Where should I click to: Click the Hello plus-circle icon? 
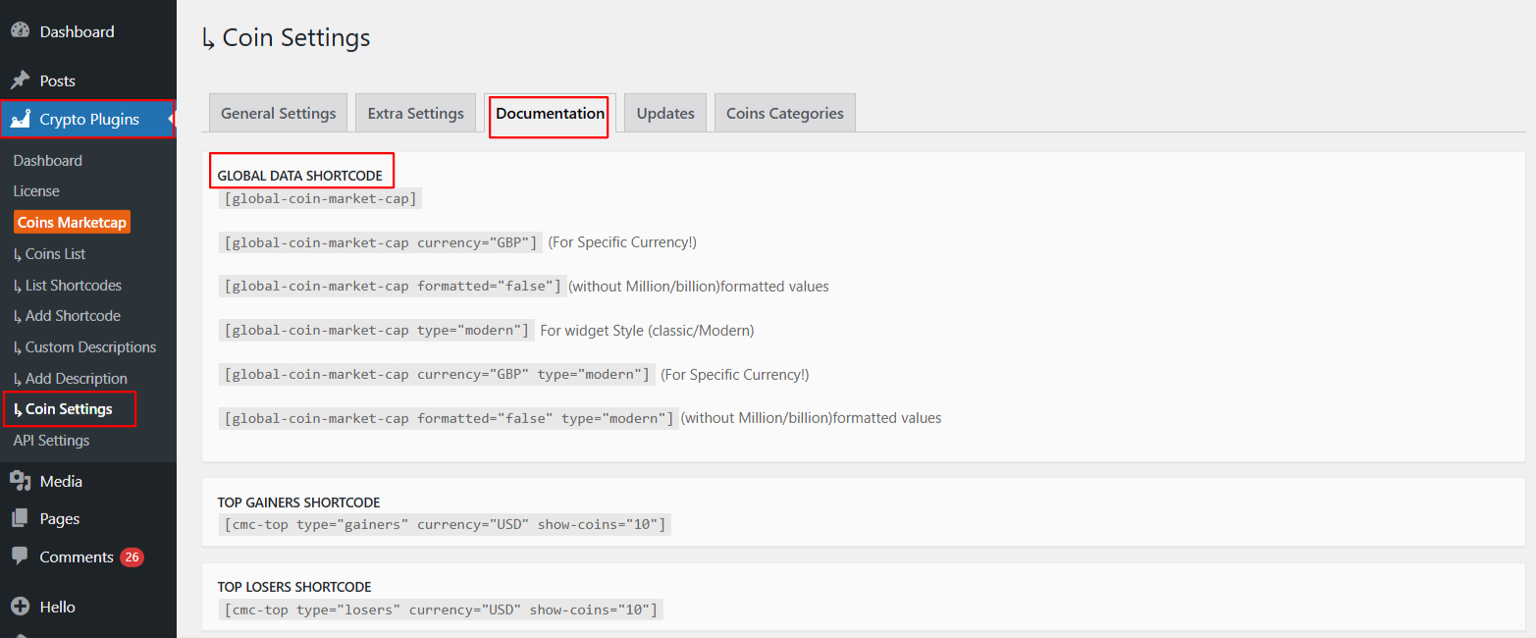click(21, 606)
